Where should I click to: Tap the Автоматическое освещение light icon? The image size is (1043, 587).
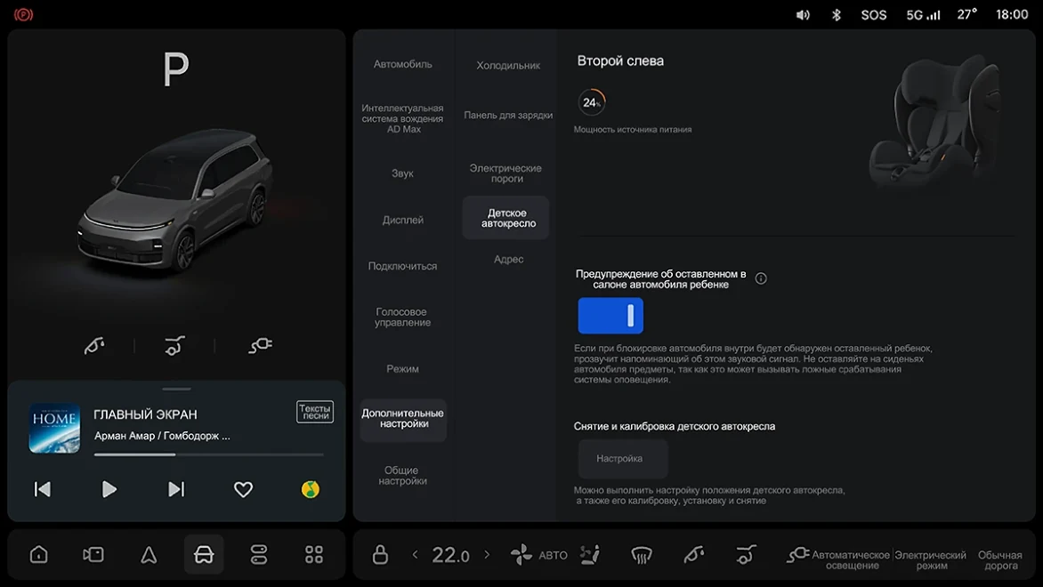(797, 554)
